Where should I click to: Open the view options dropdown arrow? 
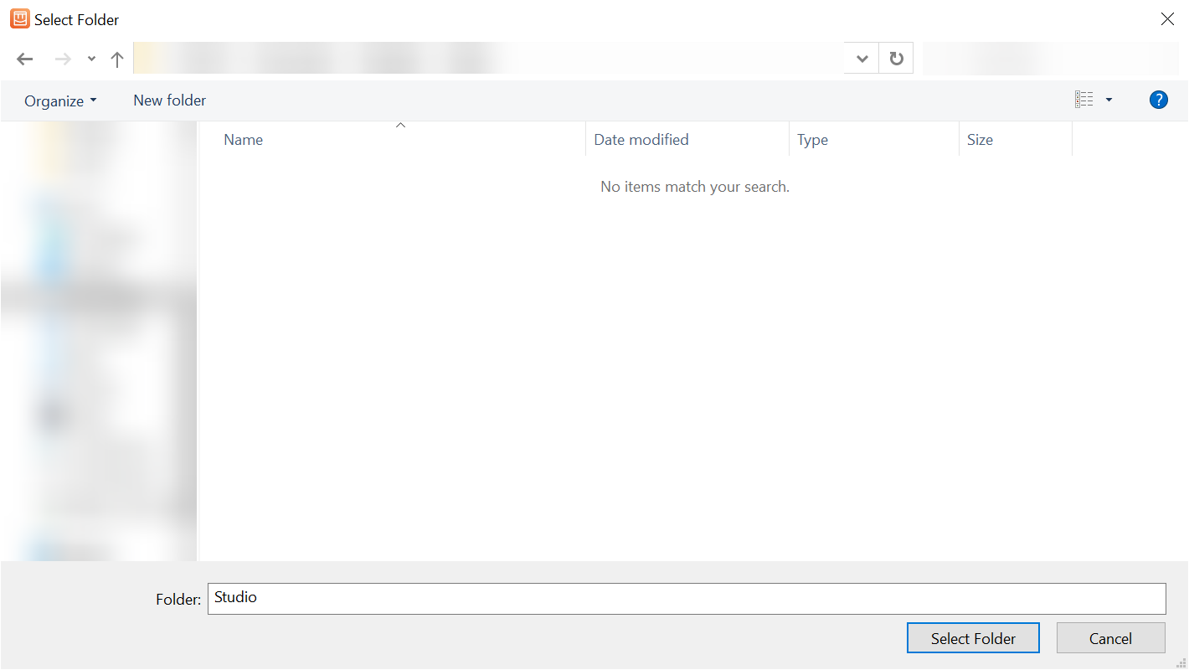pyautogui.click(x=1109, y=99)
